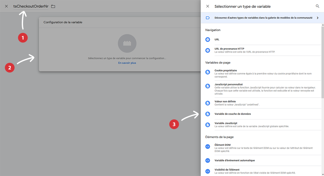The image size is (324, 176).
Task: Click the événement automatique icon
Action: [x=208, y=160]
